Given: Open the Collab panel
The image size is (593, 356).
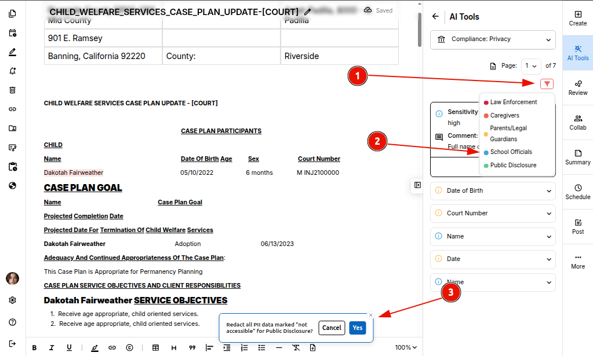Looking at the screenshot, I should (577, 122).
